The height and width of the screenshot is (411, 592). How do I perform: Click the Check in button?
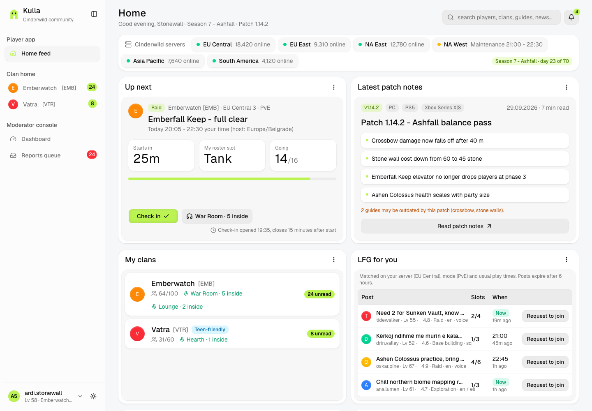[153, 216]
